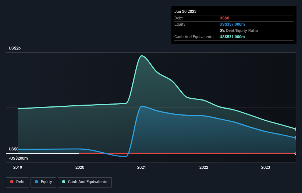Click the Cash value US$531.000m in tooltip

[232, 37]
